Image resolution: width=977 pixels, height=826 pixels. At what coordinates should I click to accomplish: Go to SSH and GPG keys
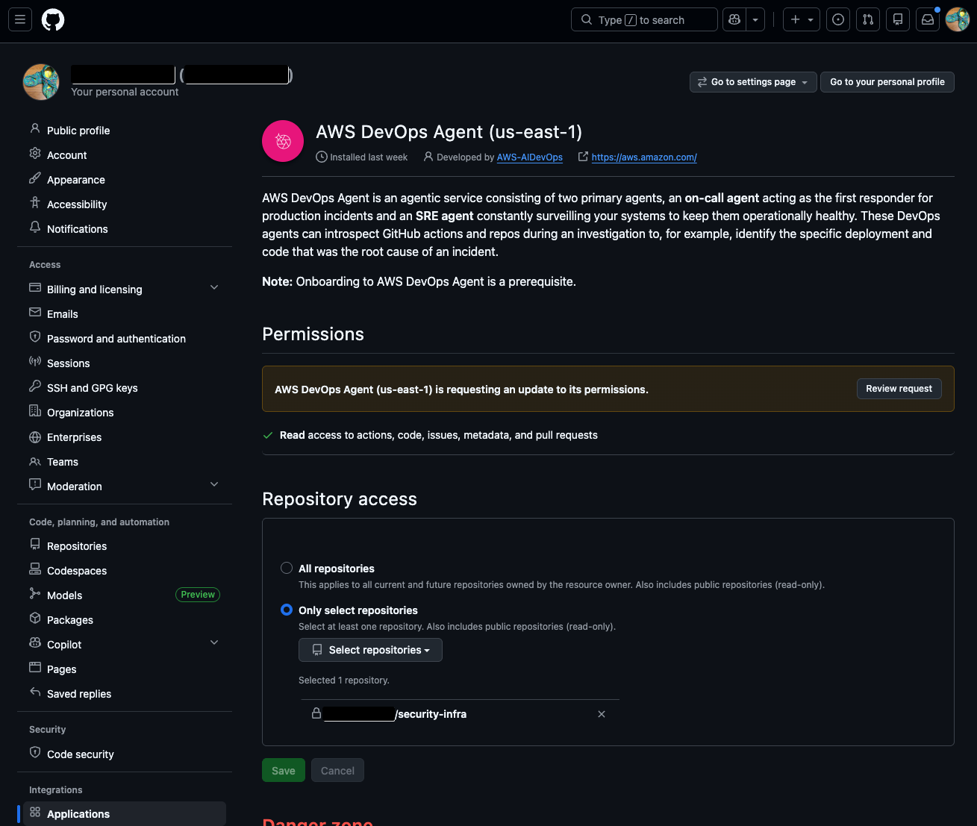click(92, 388)
